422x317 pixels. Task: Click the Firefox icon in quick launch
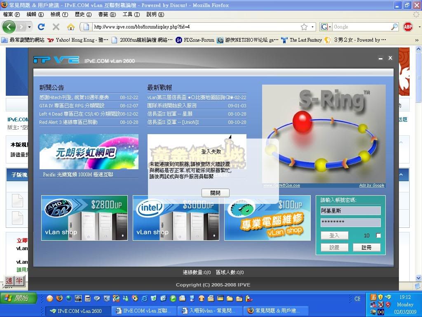coord(59,298)
